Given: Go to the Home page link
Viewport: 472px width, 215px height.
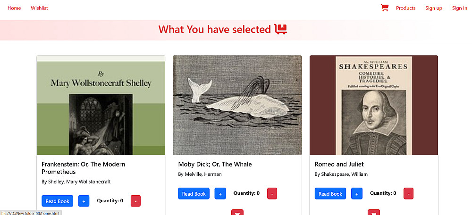Looking at the screenshot, I should pos(14,8).
